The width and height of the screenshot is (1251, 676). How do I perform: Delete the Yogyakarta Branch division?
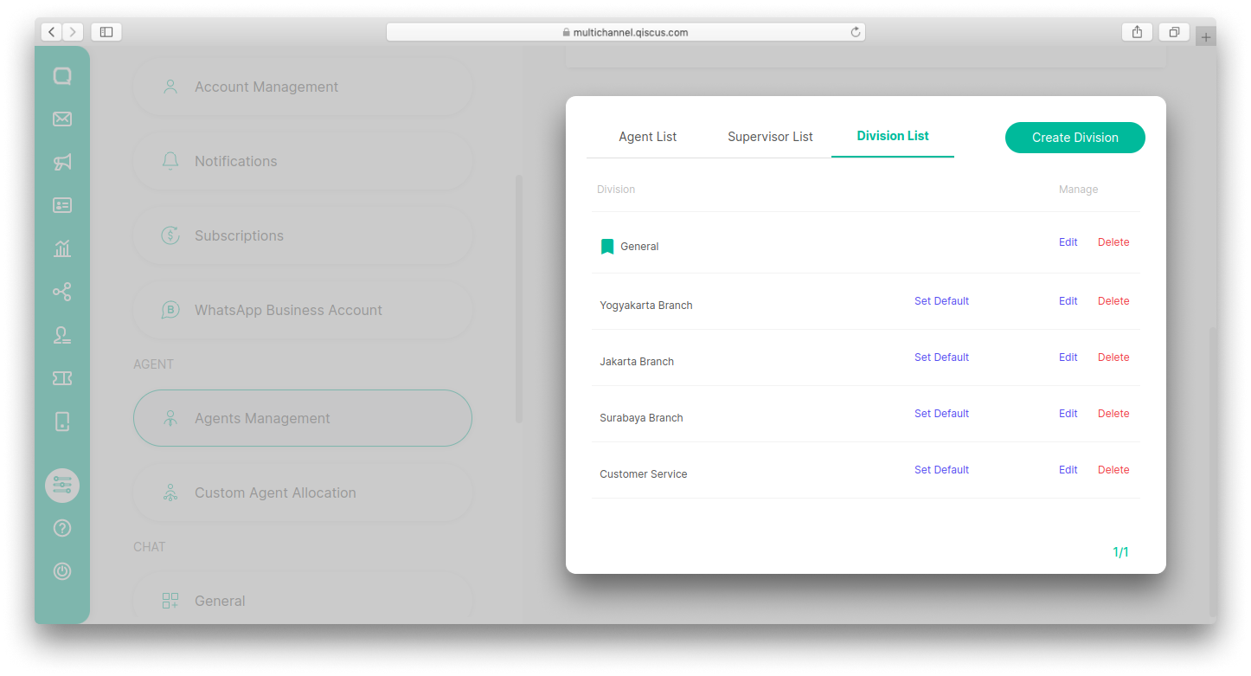pyautogui.click(x=1113, y=301)
